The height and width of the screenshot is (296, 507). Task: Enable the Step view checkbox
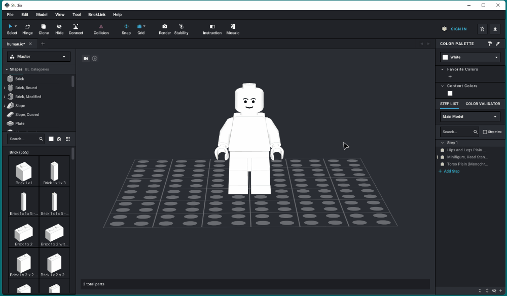coord(485,132)
